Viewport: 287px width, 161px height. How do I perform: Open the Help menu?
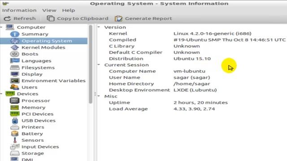pos(69,10)
